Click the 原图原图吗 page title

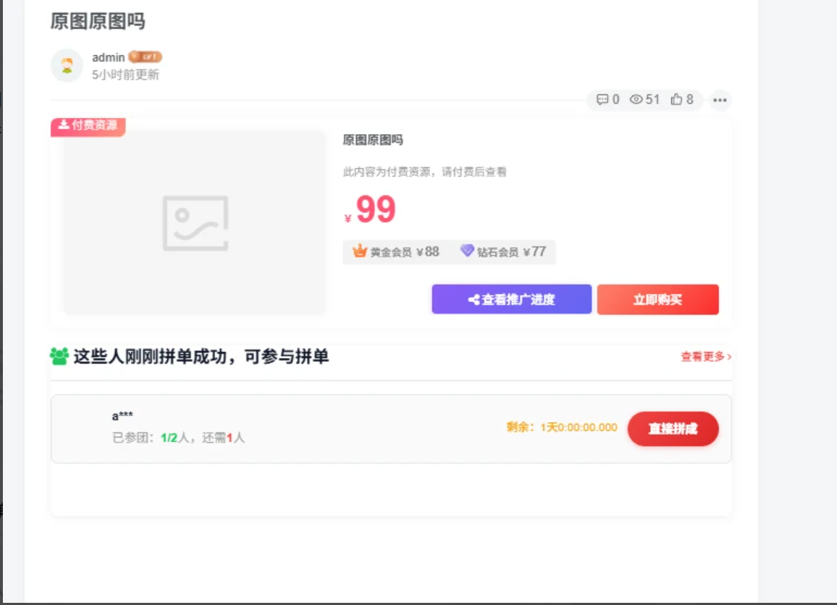tap(98, 21)
